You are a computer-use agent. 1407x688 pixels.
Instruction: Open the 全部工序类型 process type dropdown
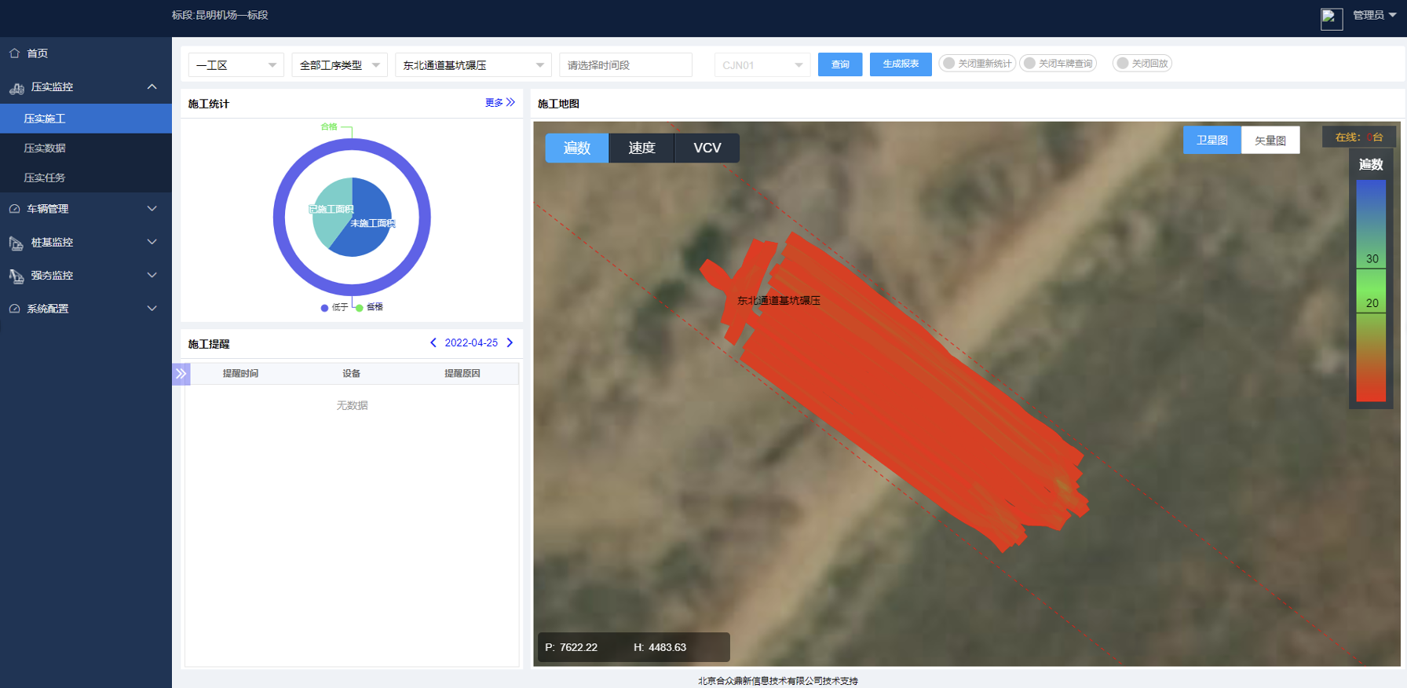tap(339, 65)
